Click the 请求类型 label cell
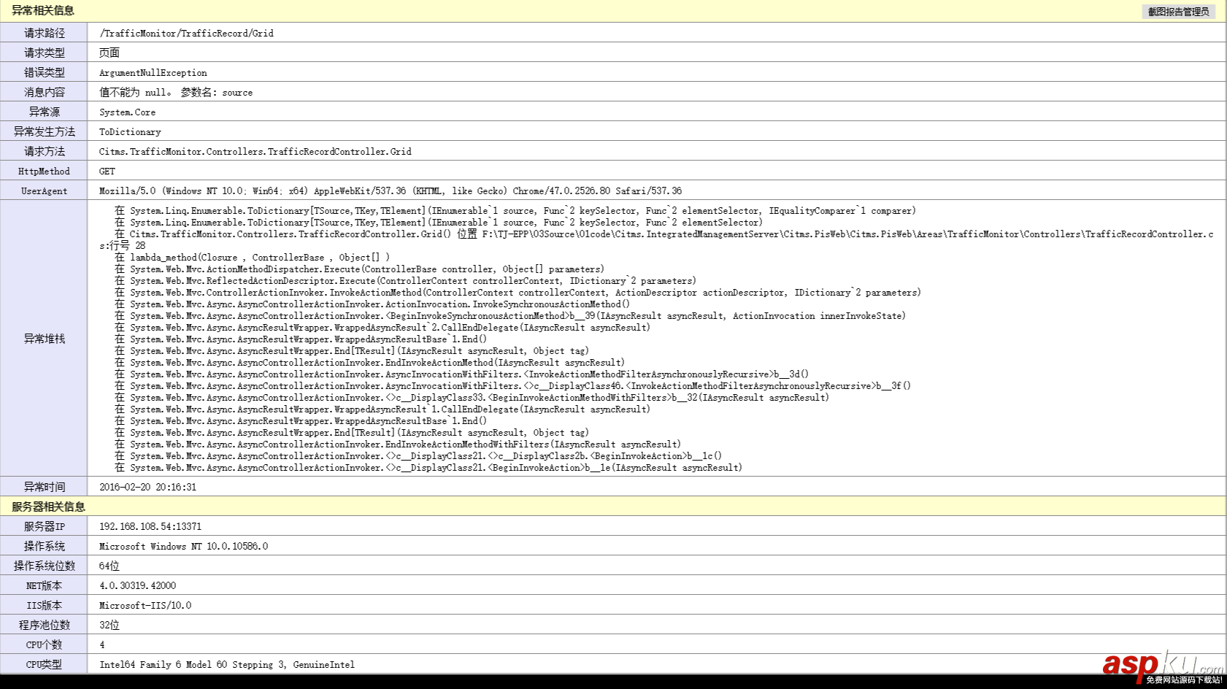 tap(44, 53)
